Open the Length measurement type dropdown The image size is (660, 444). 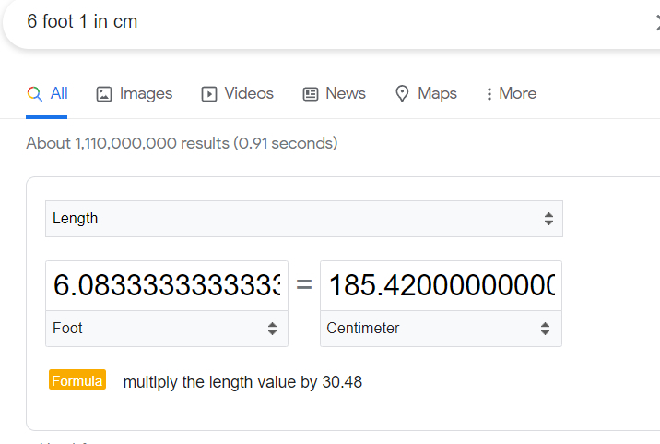coord(304,219)
